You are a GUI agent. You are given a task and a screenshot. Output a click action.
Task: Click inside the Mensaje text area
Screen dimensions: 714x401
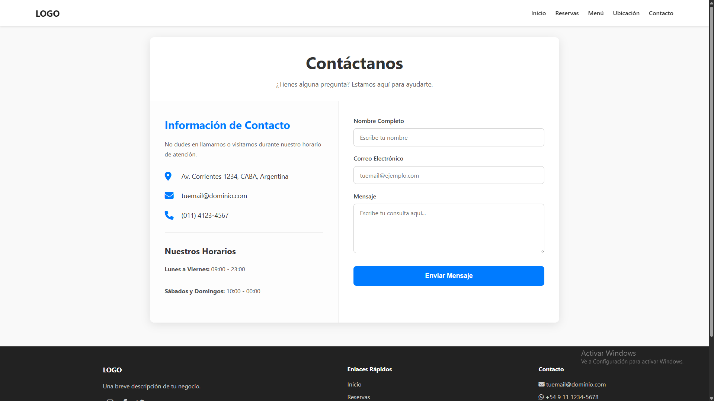click(449, 228)
